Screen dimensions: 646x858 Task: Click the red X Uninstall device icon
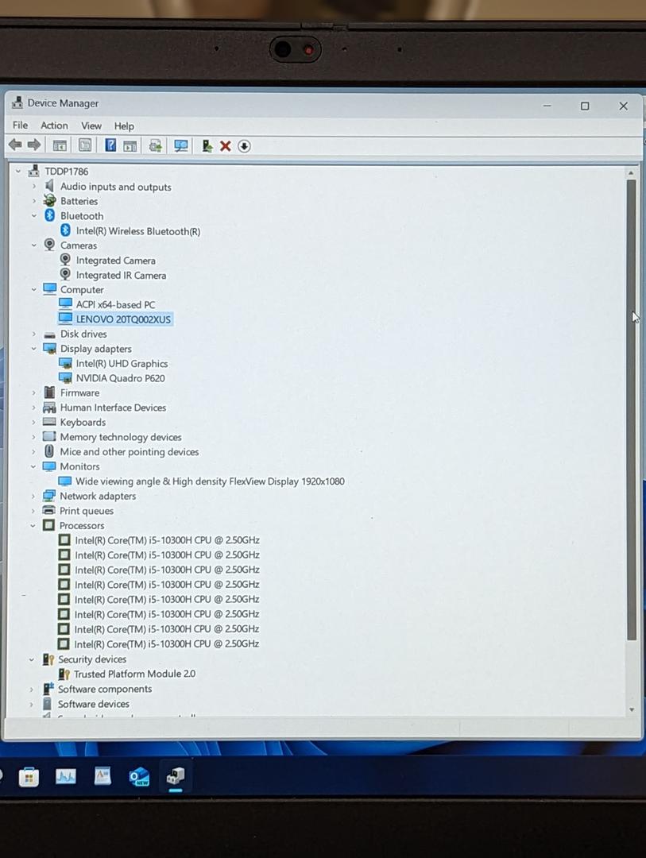point(225,146)
